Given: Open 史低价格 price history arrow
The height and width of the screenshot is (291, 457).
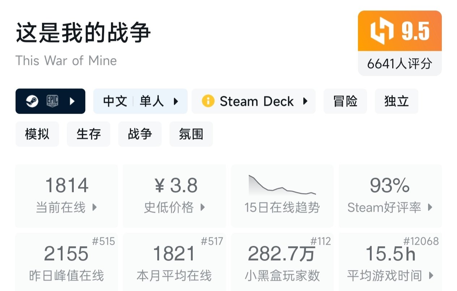Looking at the screenshot, I should (x=202, y=208).
